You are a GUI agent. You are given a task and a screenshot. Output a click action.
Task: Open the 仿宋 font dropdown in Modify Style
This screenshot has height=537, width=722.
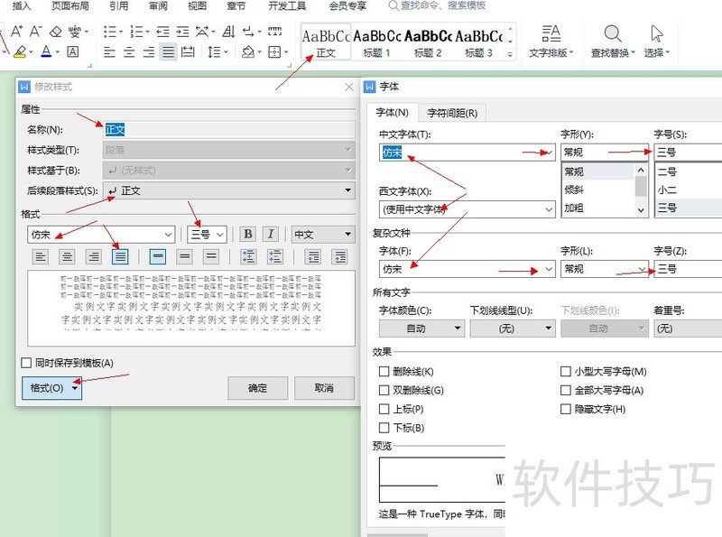coord(167,235)
